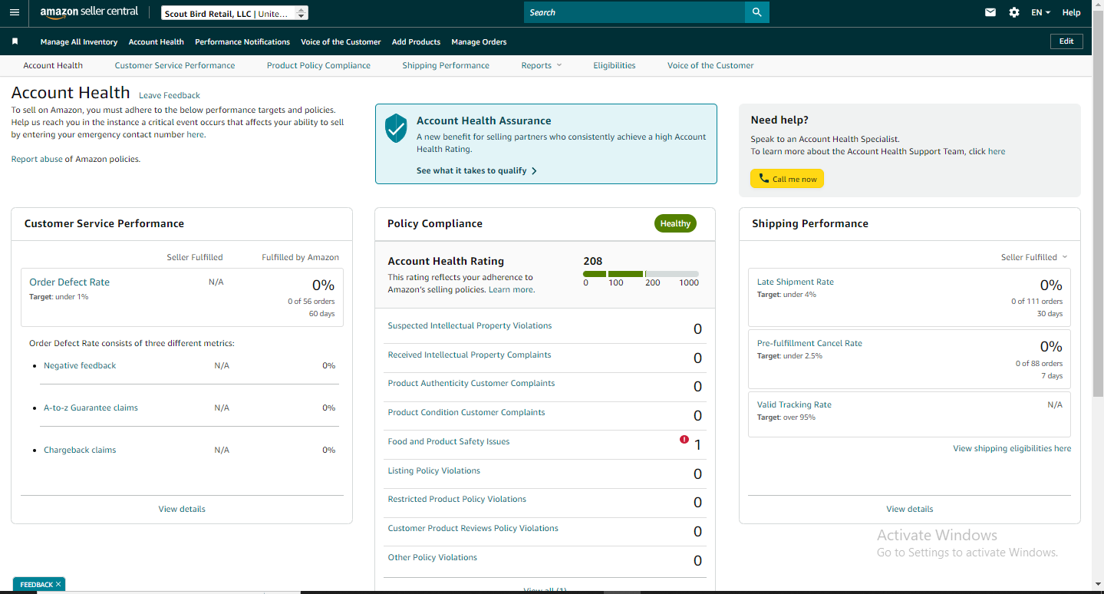This screenshot has height=594, width=1104.
Task: Expand the Reports submenu
Action: [542, 65]
